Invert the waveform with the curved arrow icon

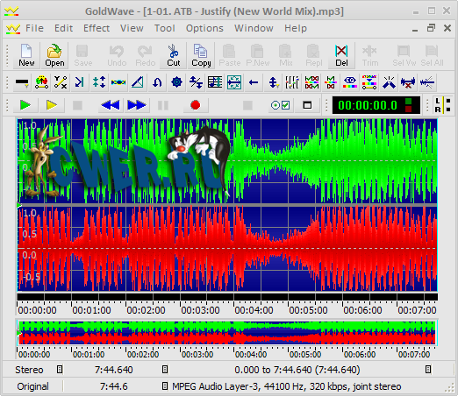tap(157, 82)
